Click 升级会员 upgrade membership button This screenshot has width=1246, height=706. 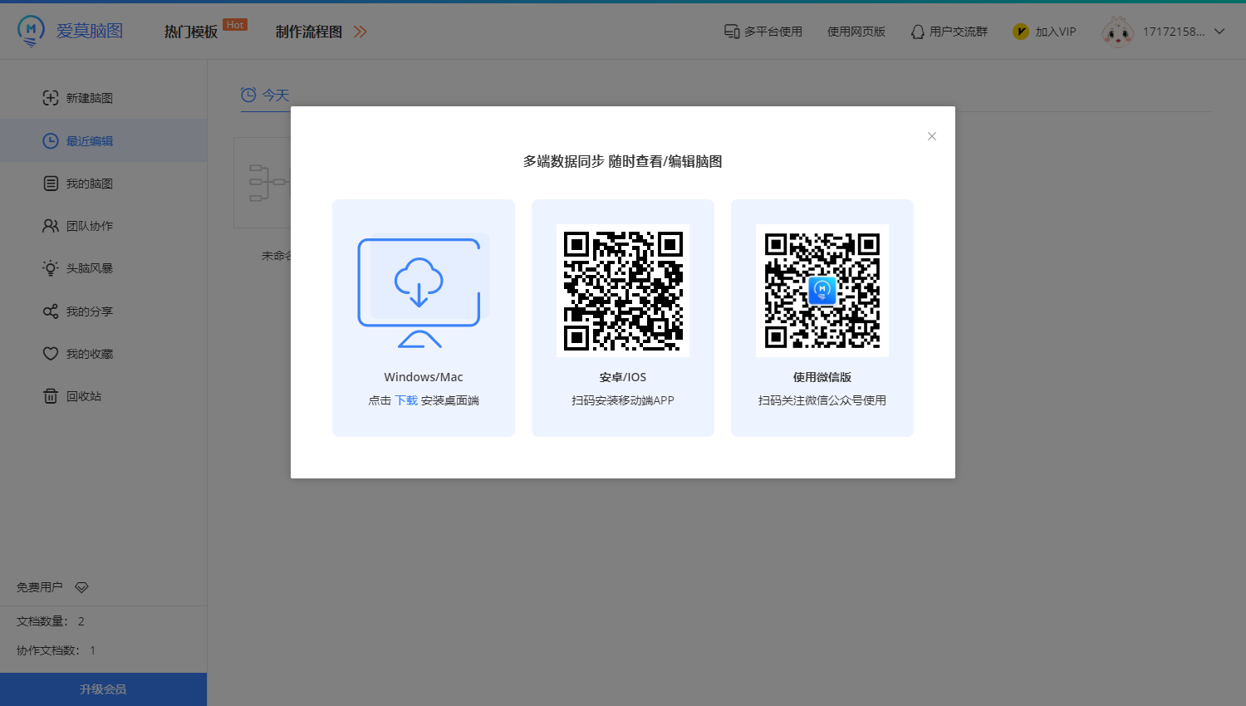coord(103,689)
